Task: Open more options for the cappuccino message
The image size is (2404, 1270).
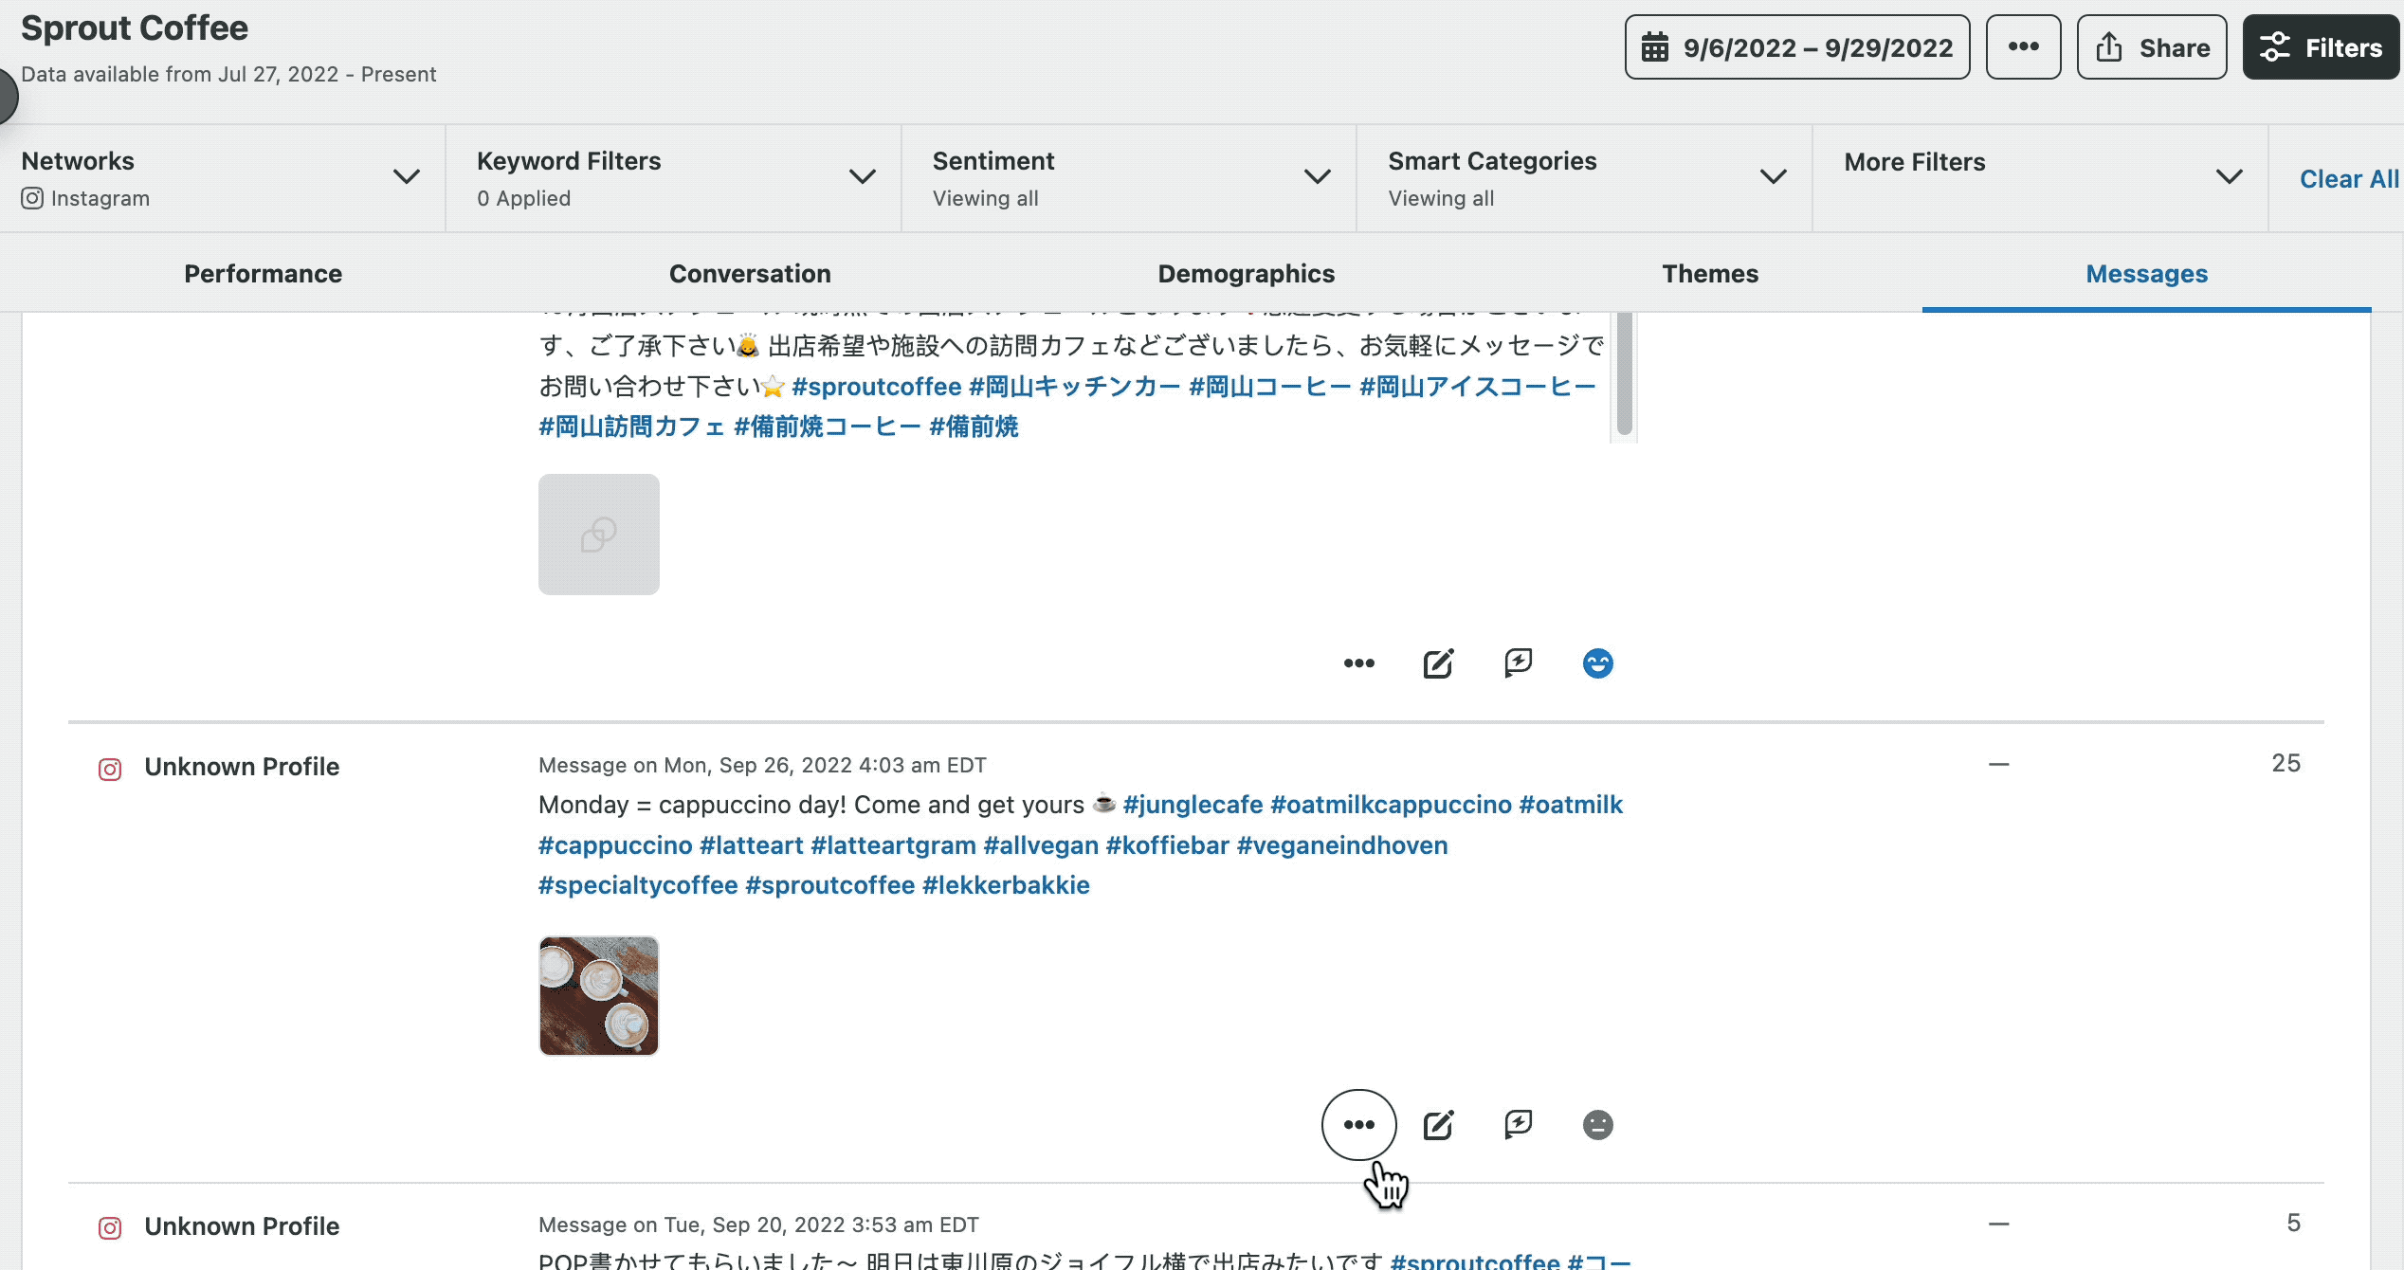Action: click(x=1358, y=1125)
